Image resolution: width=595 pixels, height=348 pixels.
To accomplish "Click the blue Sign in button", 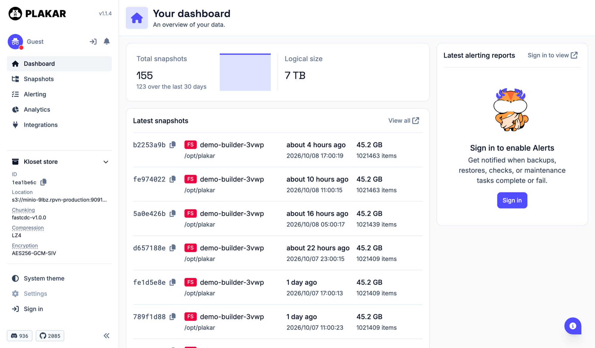I will (512, 200).
